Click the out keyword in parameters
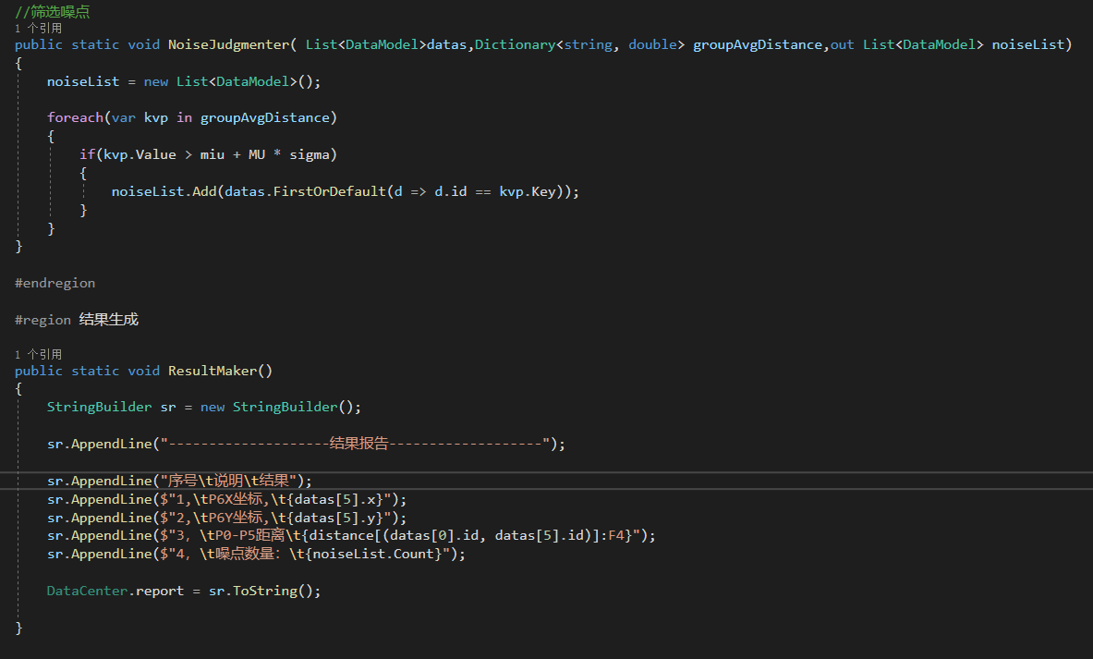 (x=842, y=44)
